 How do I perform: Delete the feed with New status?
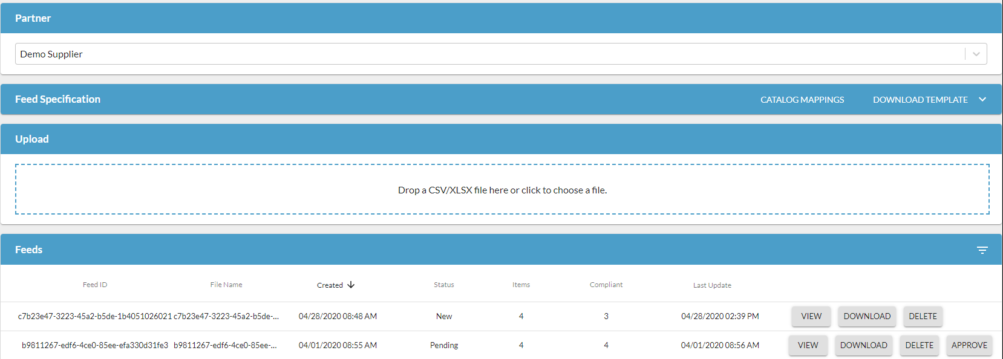point(923,316)
